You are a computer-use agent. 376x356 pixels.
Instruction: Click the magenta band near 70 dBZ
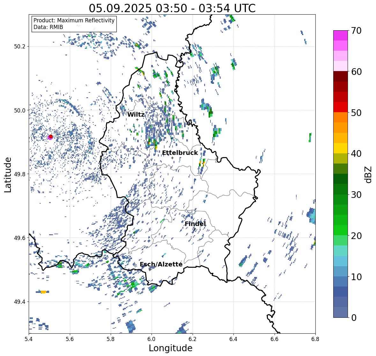coord(341,35)
